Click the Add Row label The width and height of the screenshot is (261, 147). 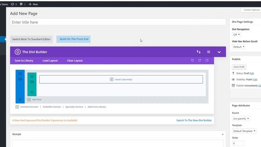pos(37,100)
